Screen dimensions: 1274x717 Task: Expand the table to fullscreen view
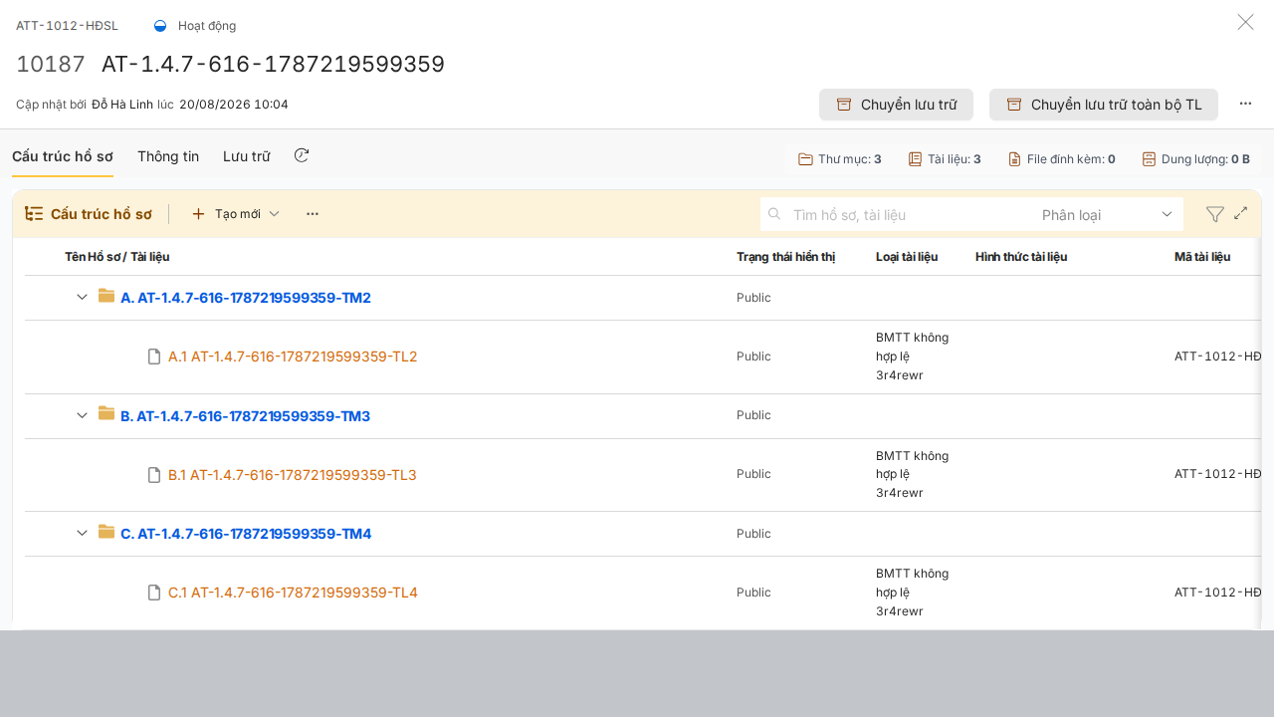(x=1241, y=213)
